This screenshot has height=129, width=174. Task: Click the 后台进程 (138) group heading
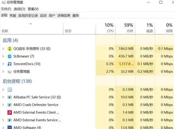click(x=17, y=81)
